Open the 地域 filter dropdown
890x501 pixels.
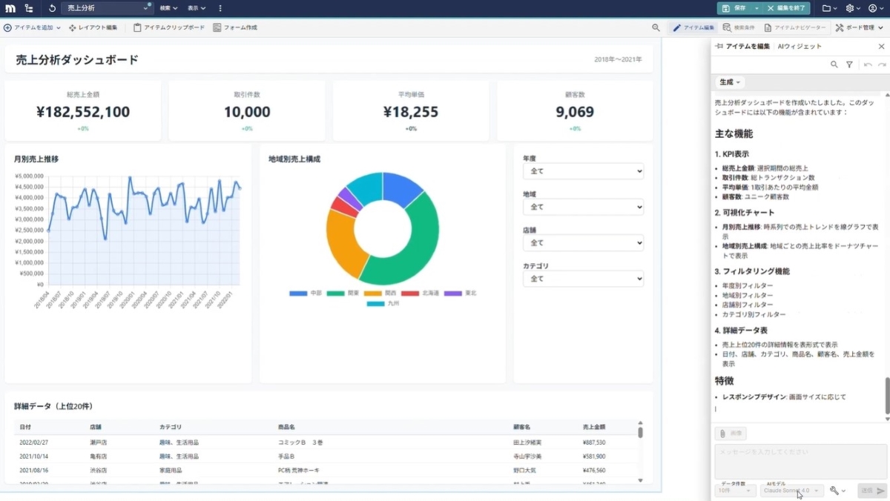tap(583, 207)
